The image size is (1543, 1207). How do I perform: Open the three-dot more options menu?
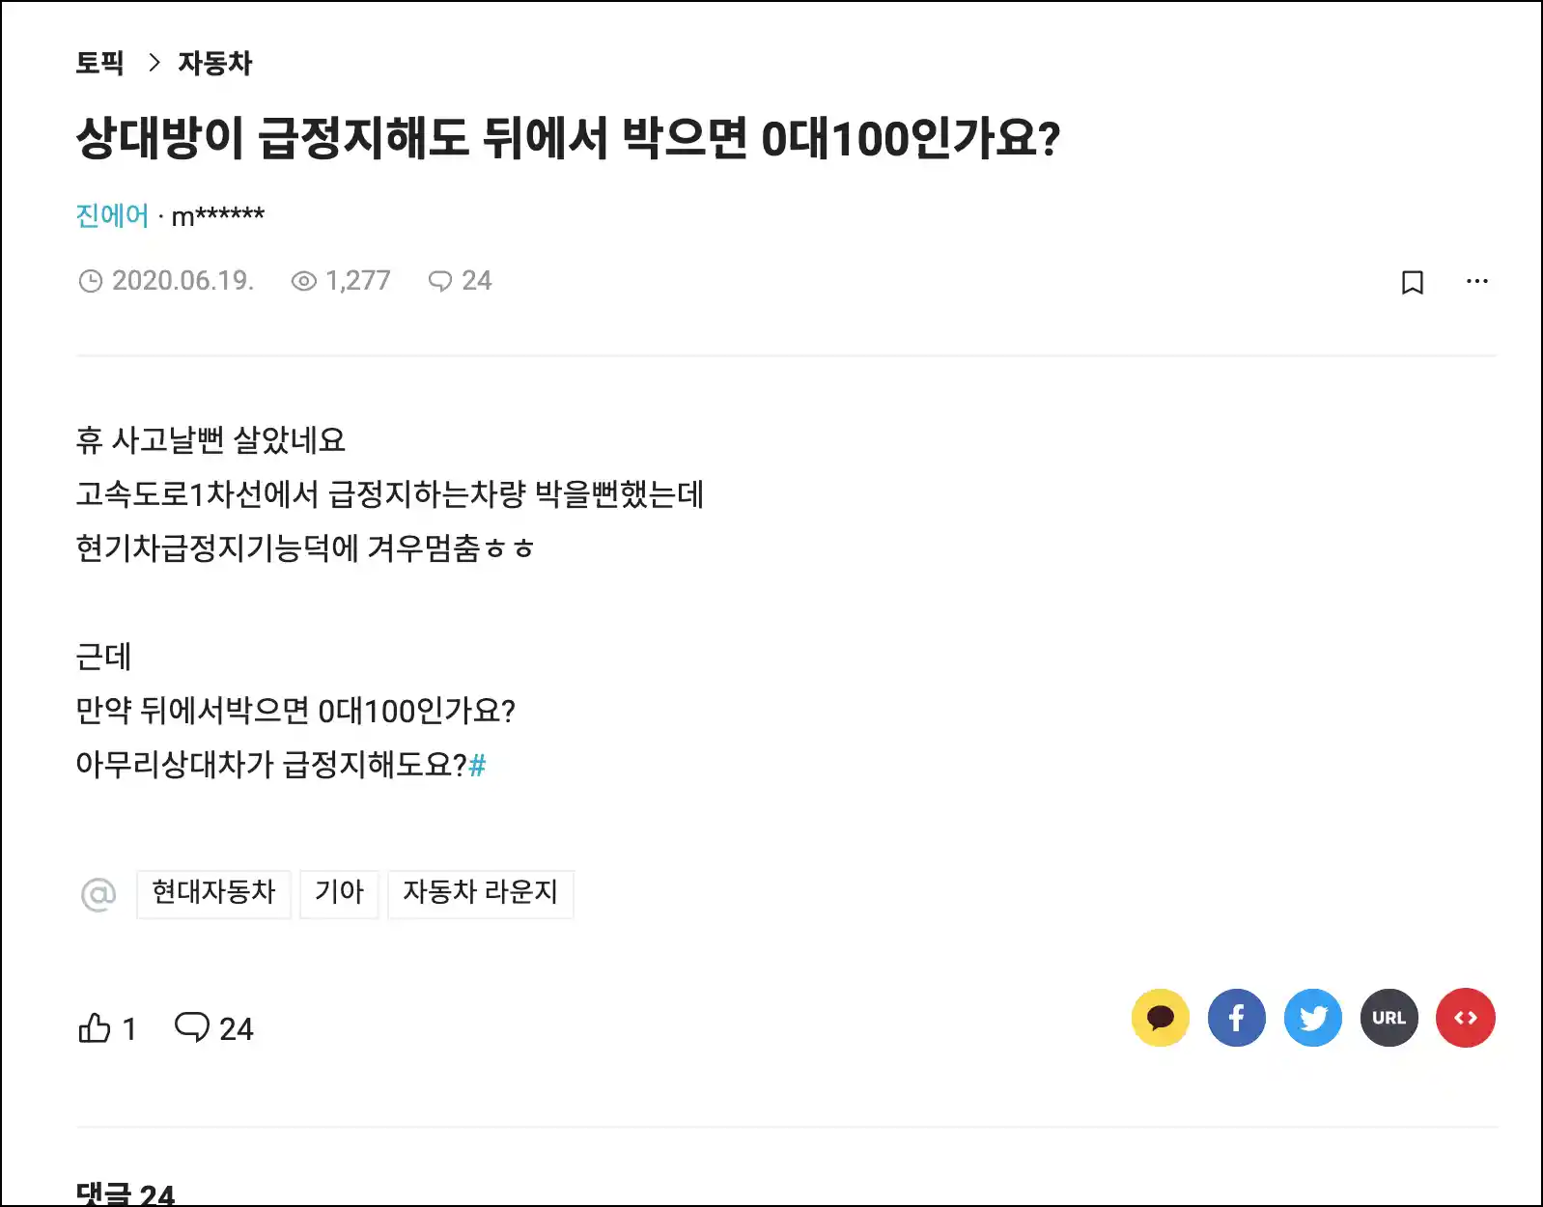coord(1476,281)
